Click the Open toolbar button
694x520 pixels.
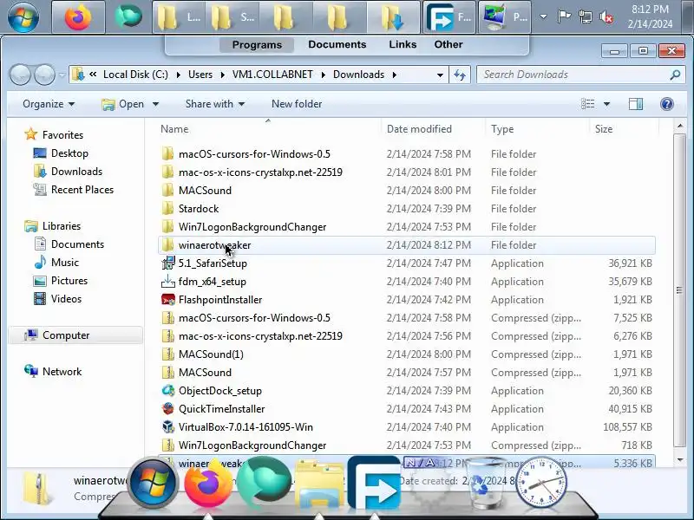coord(123,104)
